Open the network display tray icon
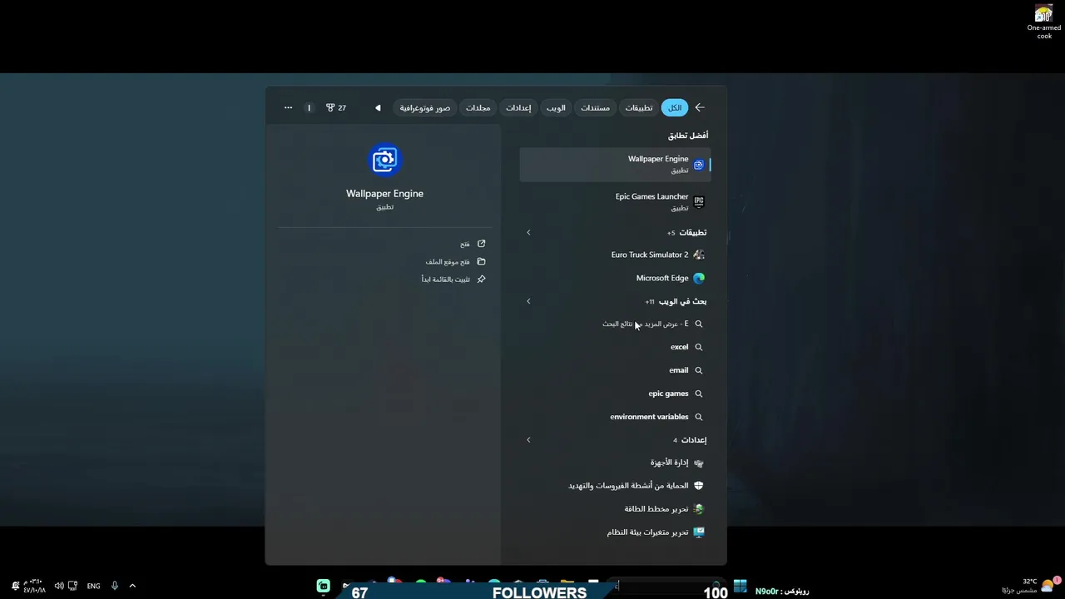The width and height of the screenshot is (1065, 599). [x=72, y=586]
